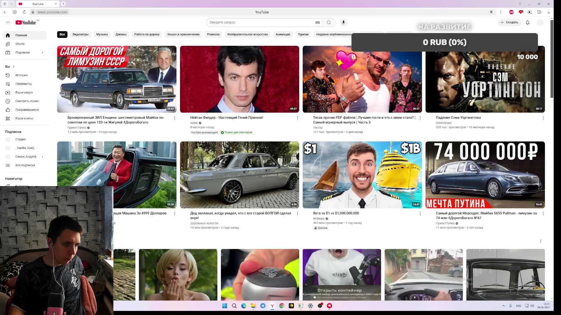
Task: Open Понравившиеся in the sidebar
Action: (25, 110)
